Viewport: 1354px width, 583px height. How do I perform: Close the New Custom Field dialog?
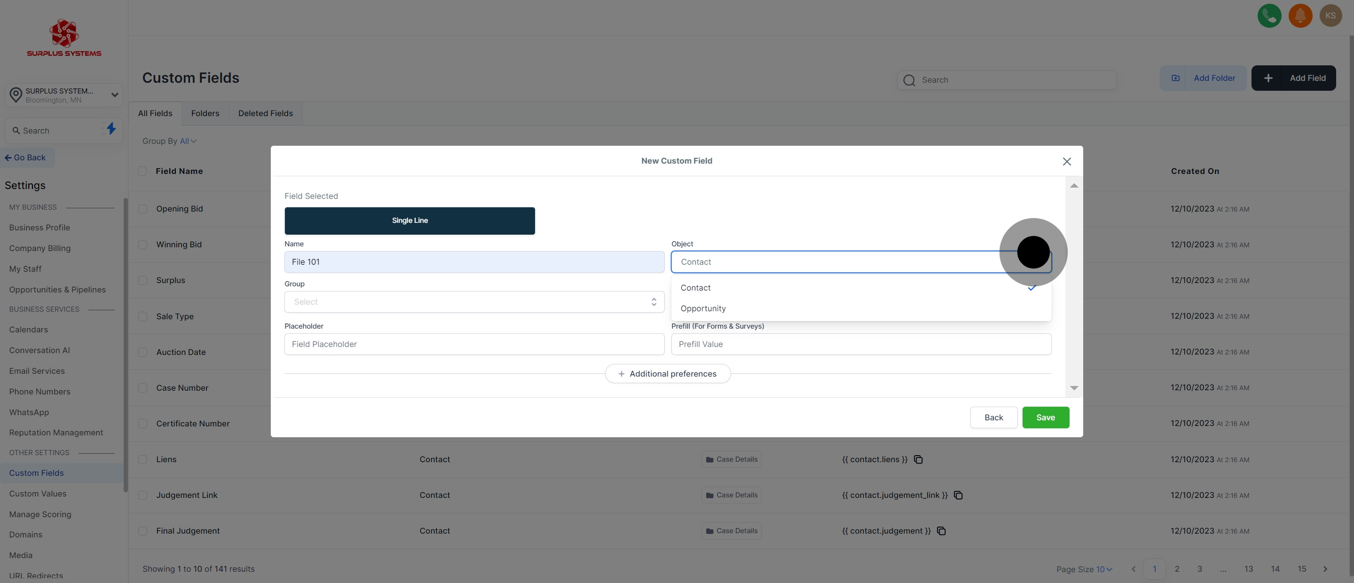1066,161
